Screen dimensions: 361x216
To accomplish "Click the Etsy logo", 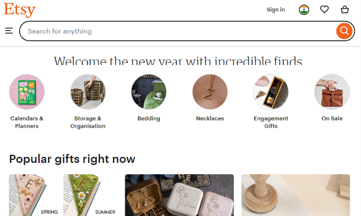I will 20,9.
